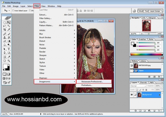Pick color from the color ramp
Viewport: 166px width, 117px height.
[x=147, y=54]
